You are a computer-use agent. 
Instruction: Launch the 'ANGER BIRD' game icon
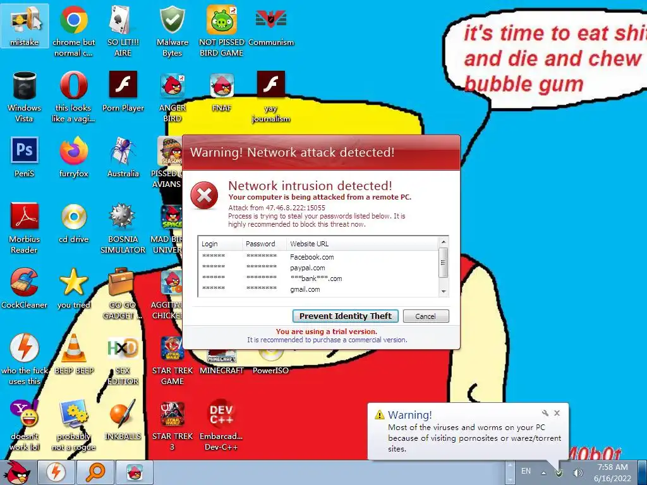[x=172, y=97]
